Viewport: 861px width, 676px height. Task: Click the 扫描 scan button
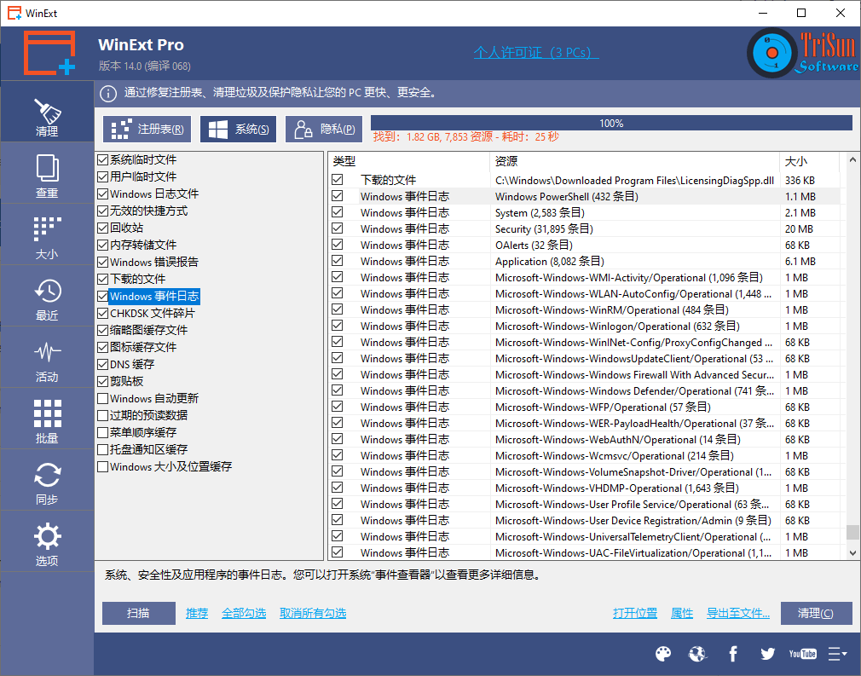click(138, 613)
